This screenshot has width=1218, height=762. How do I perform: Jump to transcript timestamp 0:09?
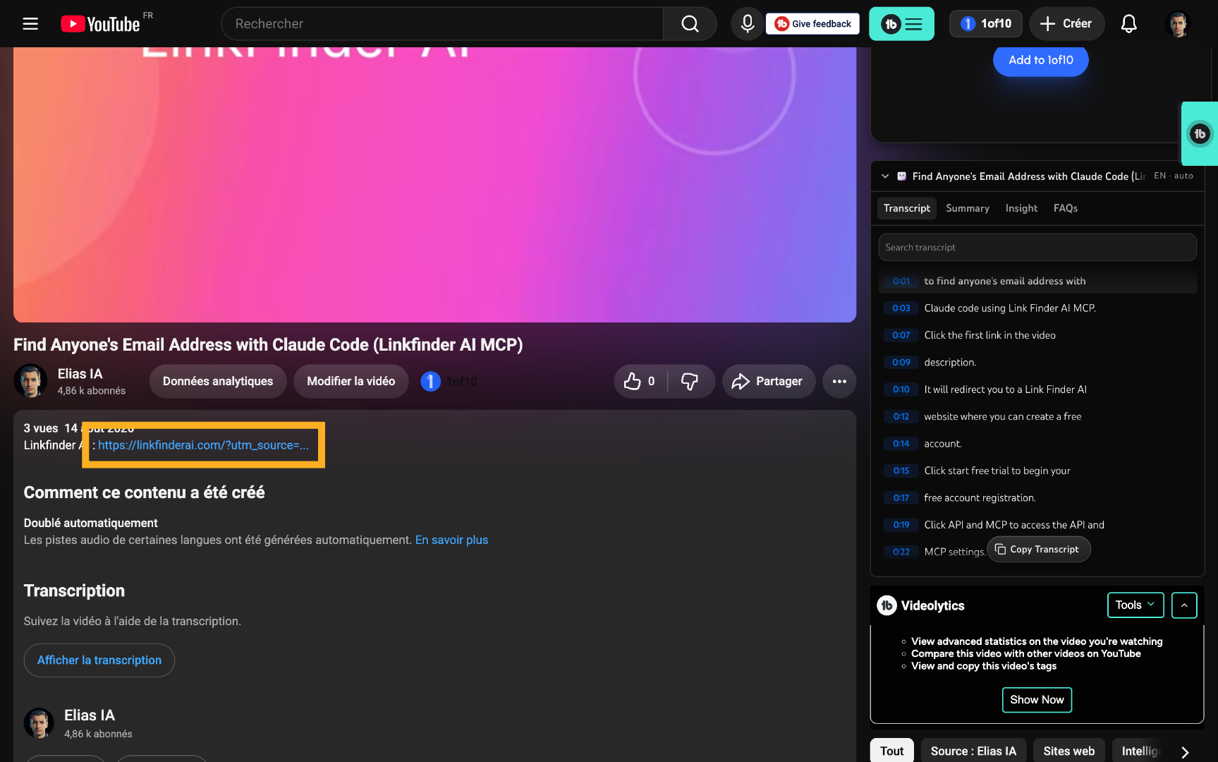point(901,363)
